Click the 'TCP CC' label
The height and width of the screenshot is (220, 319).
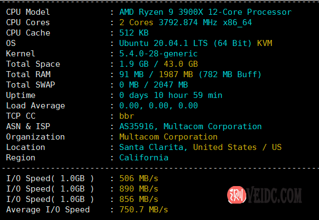tap(21, 116)
